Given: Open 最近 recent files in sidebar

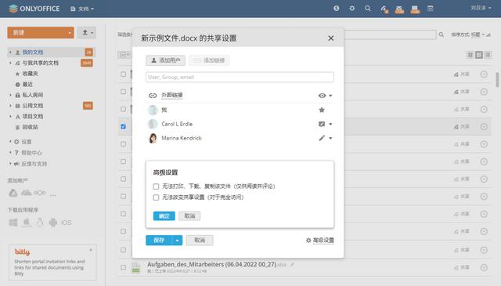Looking at the screenshot, I should tap(27, 84).
